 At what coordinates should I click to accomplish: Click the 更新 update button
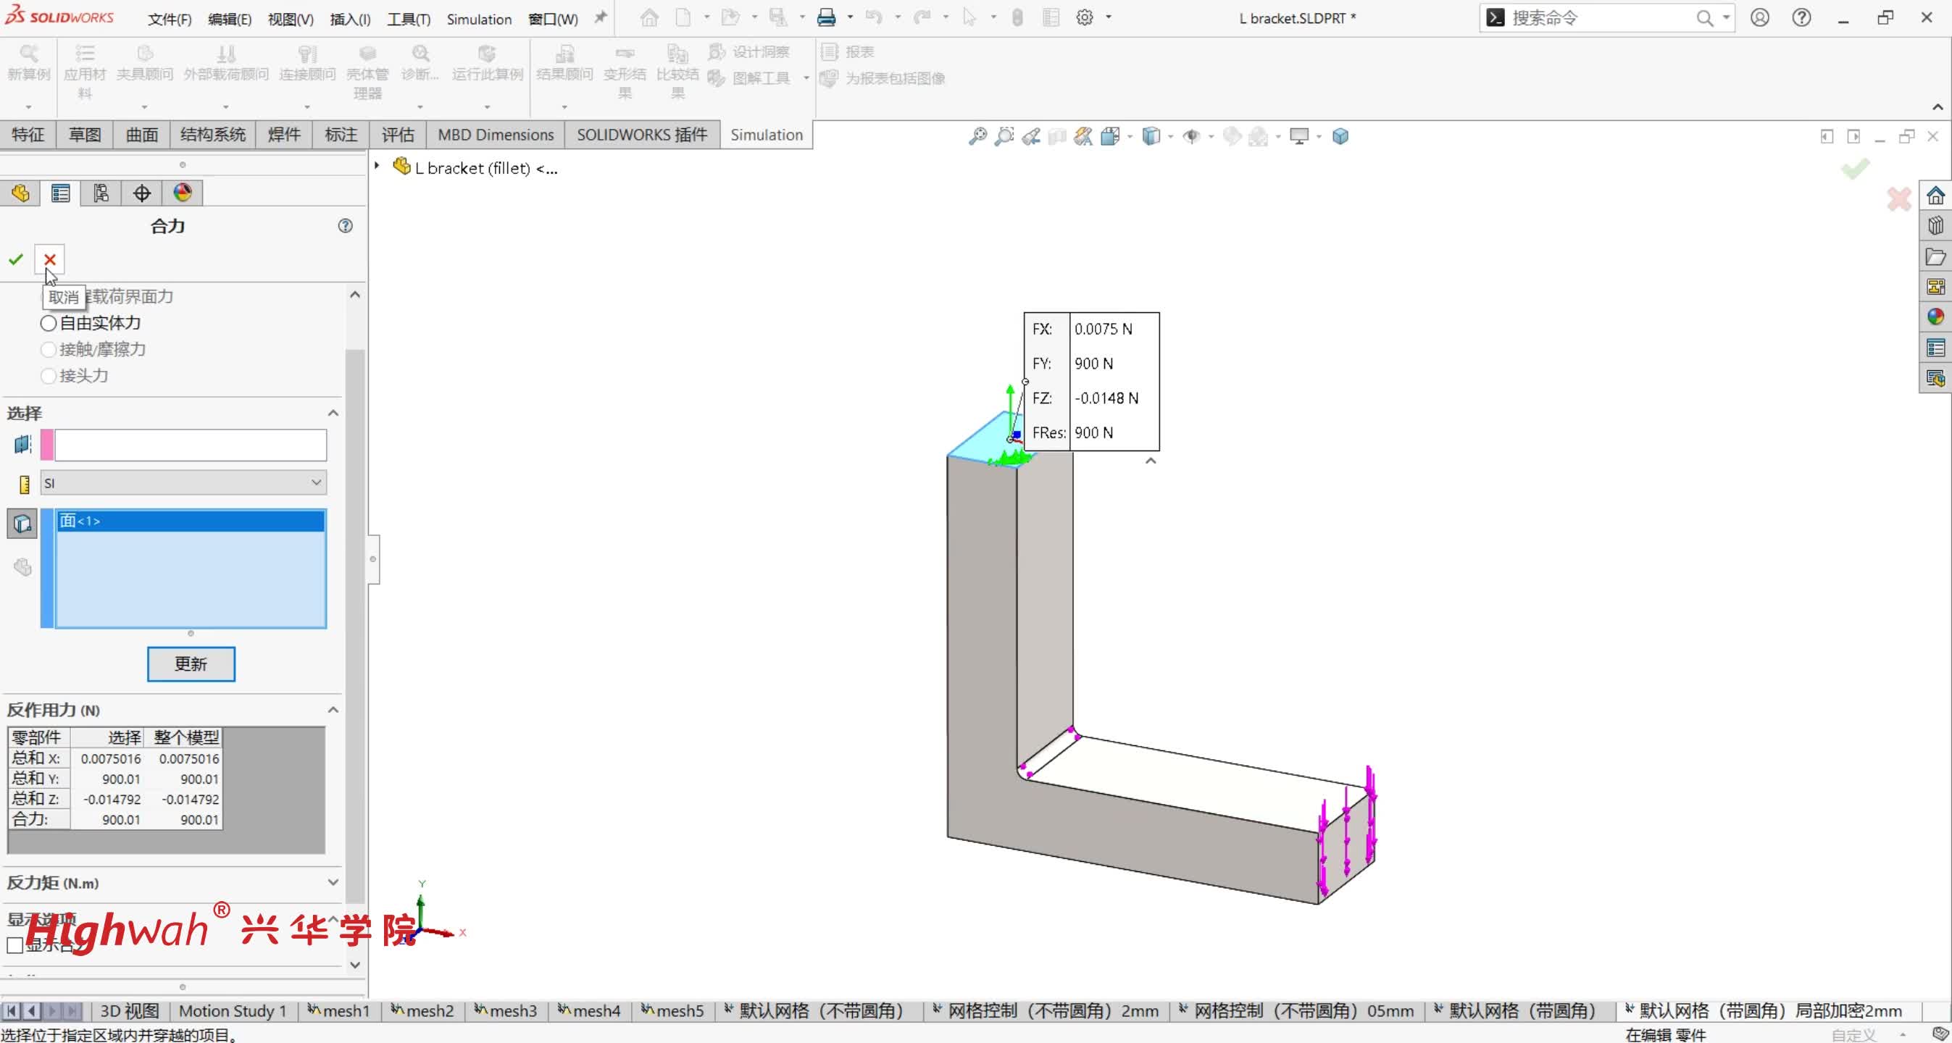coord(191,664)
